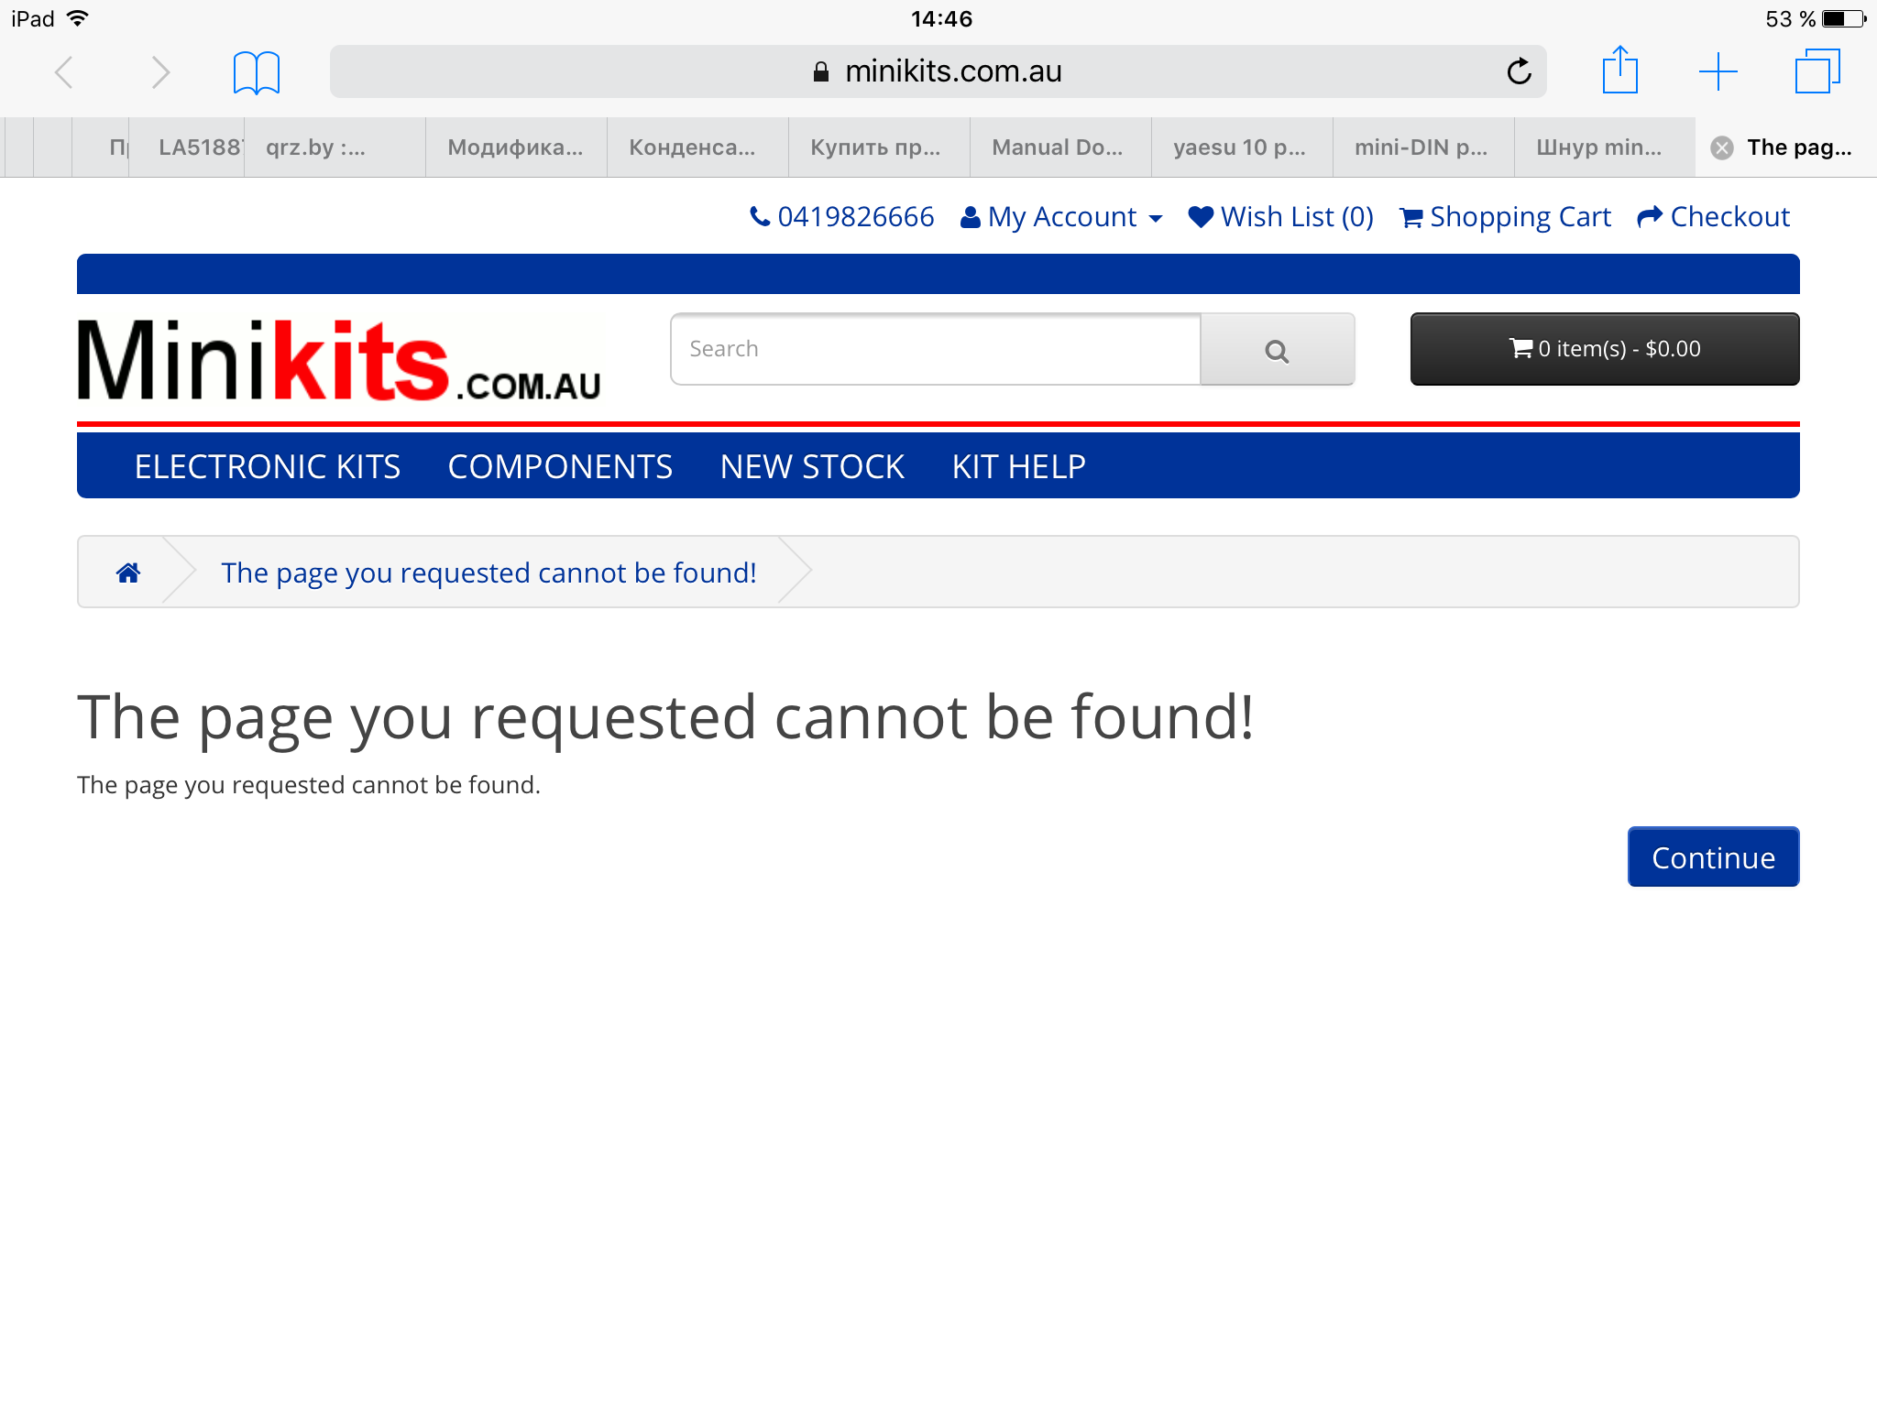Expand the My Account dropdown
1877x1407 pixels.
(1061, 217)
